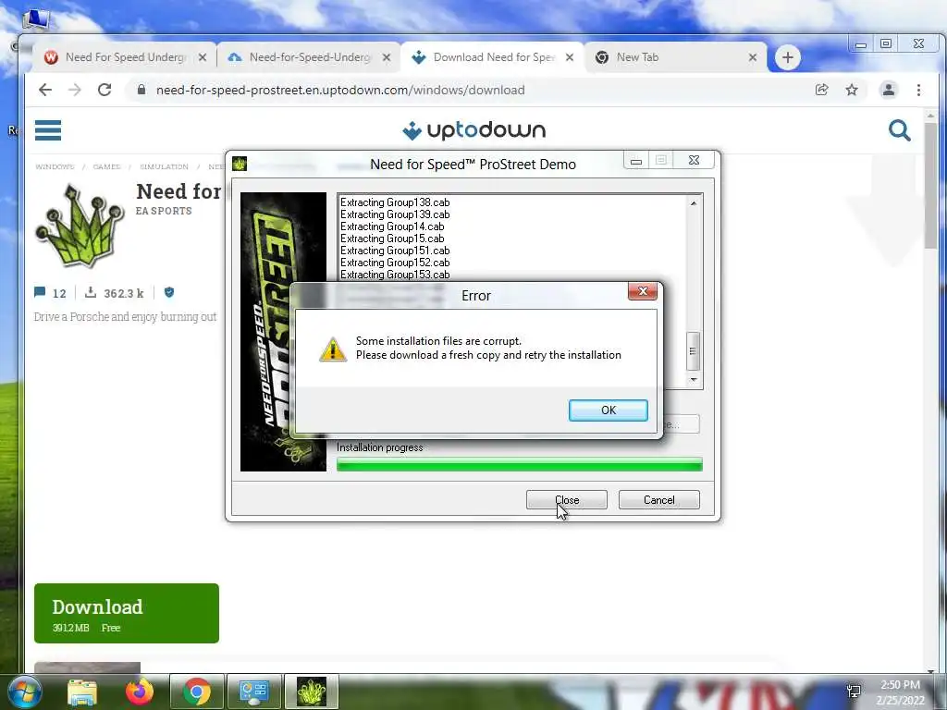Image resolution: width=947 pixels, height=710 pixels.
Task: Select 'Extracting Group152.cab' log line
Action: pyautogui.click(x=395, y=263)
